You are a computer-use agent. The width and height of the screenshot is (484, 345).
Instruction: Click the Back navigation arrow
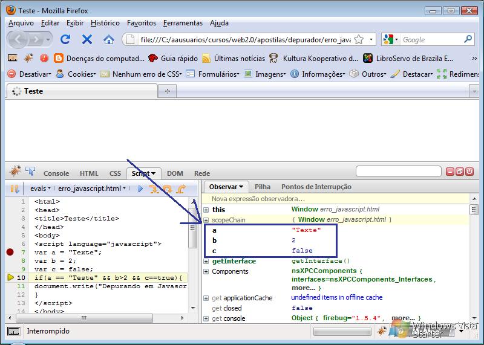[18, 39]
